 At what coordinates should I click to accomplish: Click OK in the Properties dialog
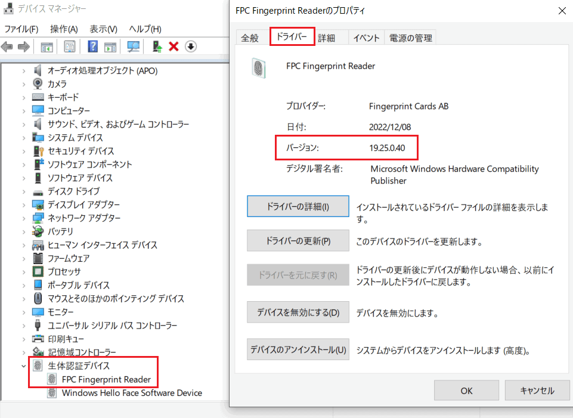coord(466,391)
